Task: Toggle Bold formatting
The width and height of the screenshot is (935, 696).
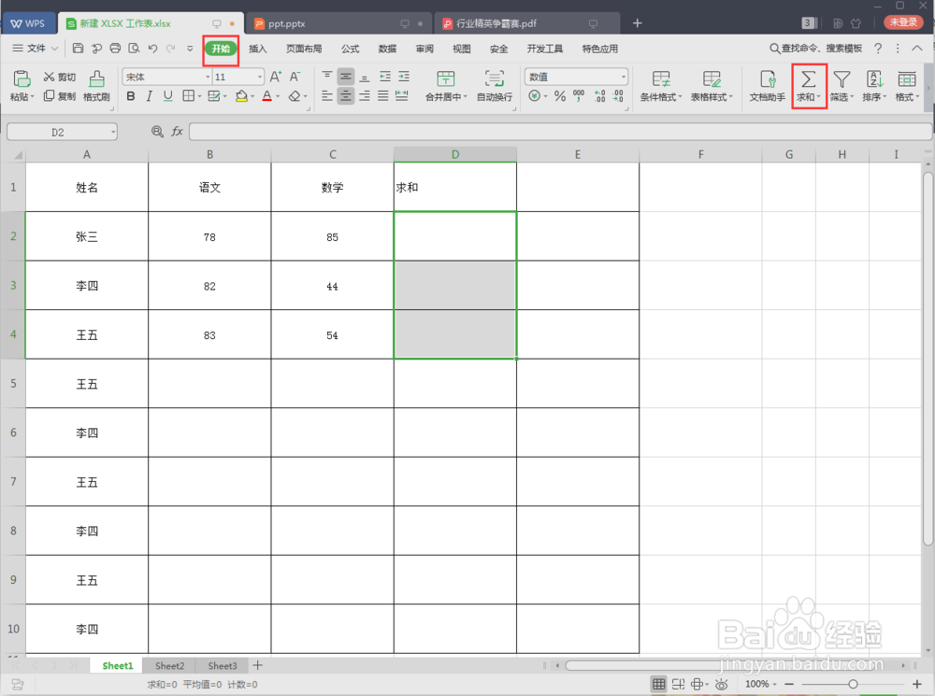Action: point(131,96)
